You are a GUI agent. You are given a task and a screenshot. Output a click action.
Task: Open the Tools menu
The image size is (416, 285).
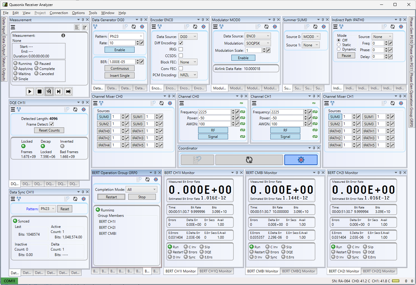click(93, 13)
